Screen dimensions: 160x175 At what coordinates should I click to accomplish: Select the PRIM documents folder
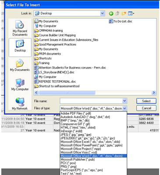pos(47,54)
